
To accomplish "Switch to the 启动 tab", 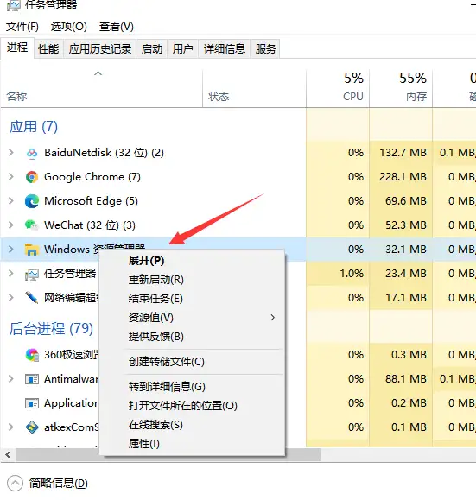I will click(152, 48).
